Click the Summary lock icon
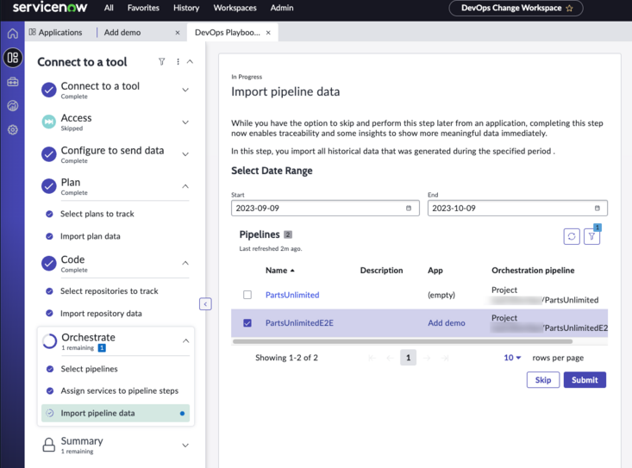Screen dimensions: 632x468 pos(49,445)
